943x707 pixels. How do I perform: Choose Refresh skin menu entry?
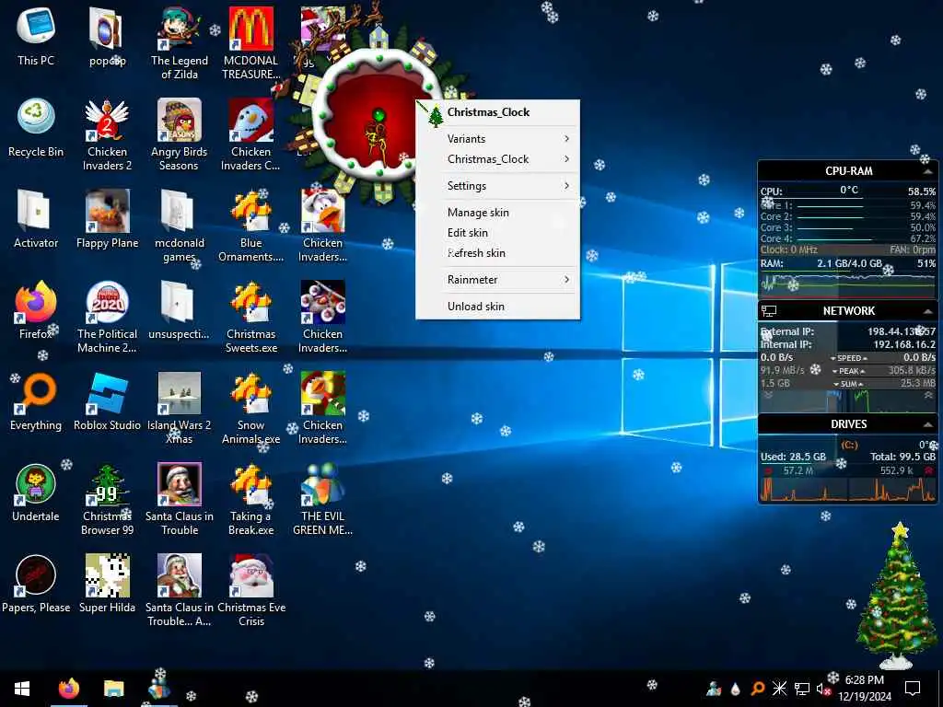click(498, 253)
